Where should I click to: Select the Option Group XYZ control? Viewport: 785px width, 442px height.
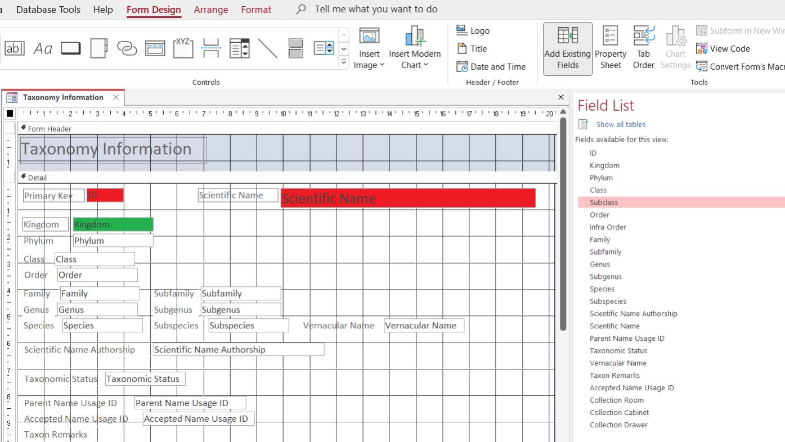pyautogui.click(x=183, y=48)
